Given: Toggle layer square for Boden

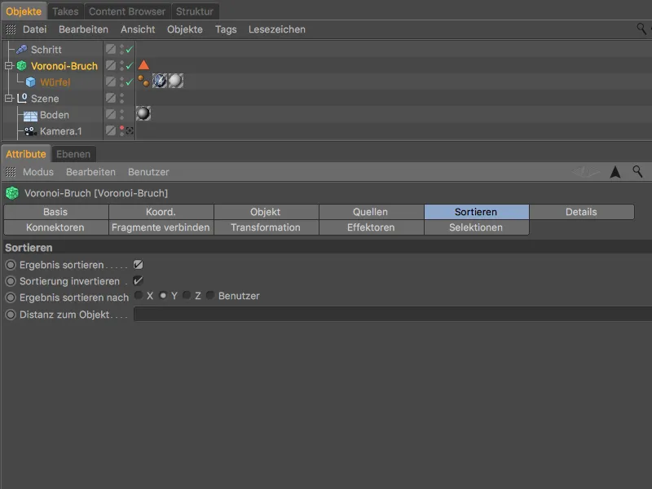Looking at the screenshot, I should point(111,114).
